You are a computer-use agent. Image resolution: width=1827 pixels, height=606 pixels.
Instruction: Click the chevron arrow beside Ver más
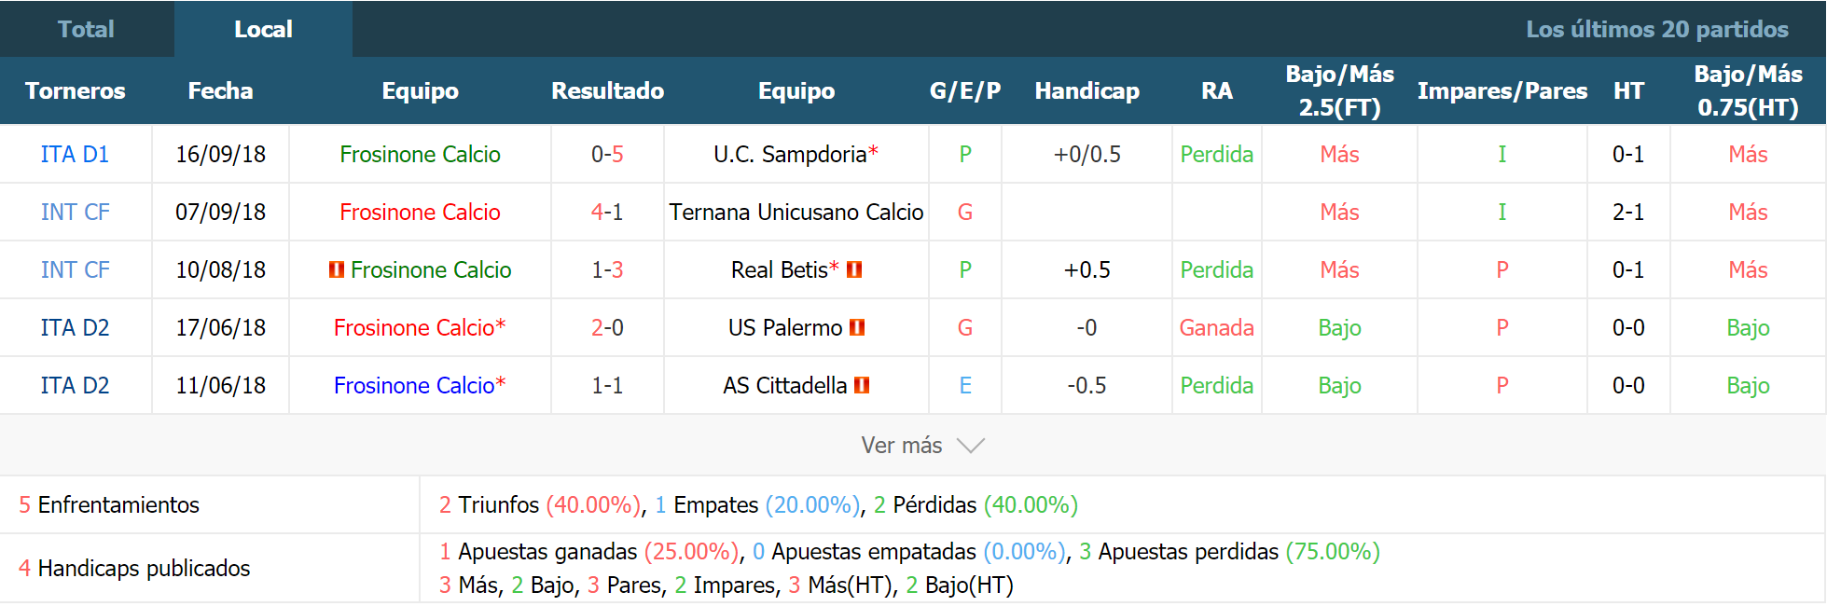971,446
